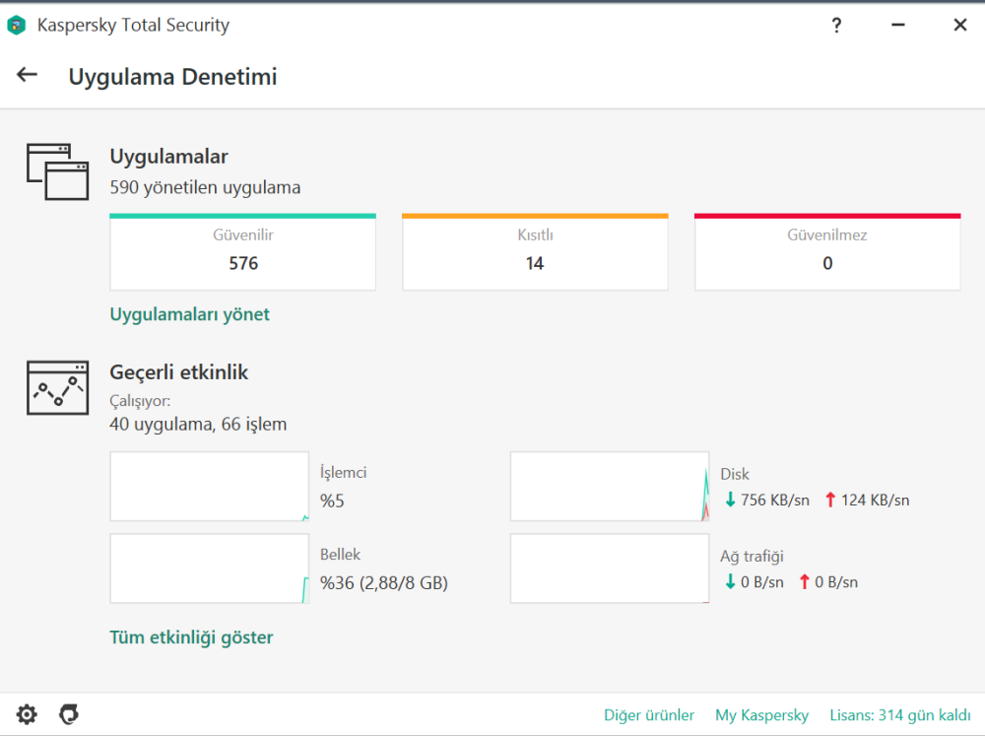985x736 pixels.
Task: Click the Uygulamalar heading
Action: (x=169, y=157)
